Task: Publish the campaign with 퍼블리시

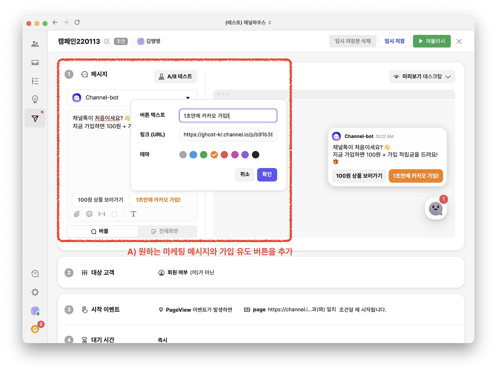Action: coord(432,41)
